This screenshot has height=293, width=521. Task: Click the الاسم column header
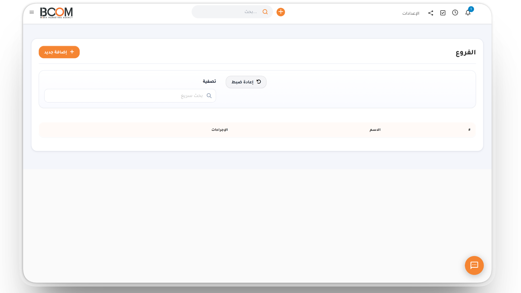click(375, 130)
